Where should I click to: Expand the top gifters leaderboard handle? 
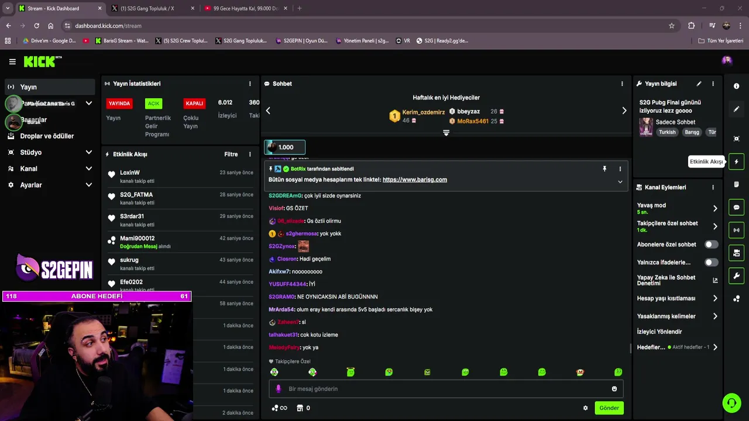tap(446, 133)
